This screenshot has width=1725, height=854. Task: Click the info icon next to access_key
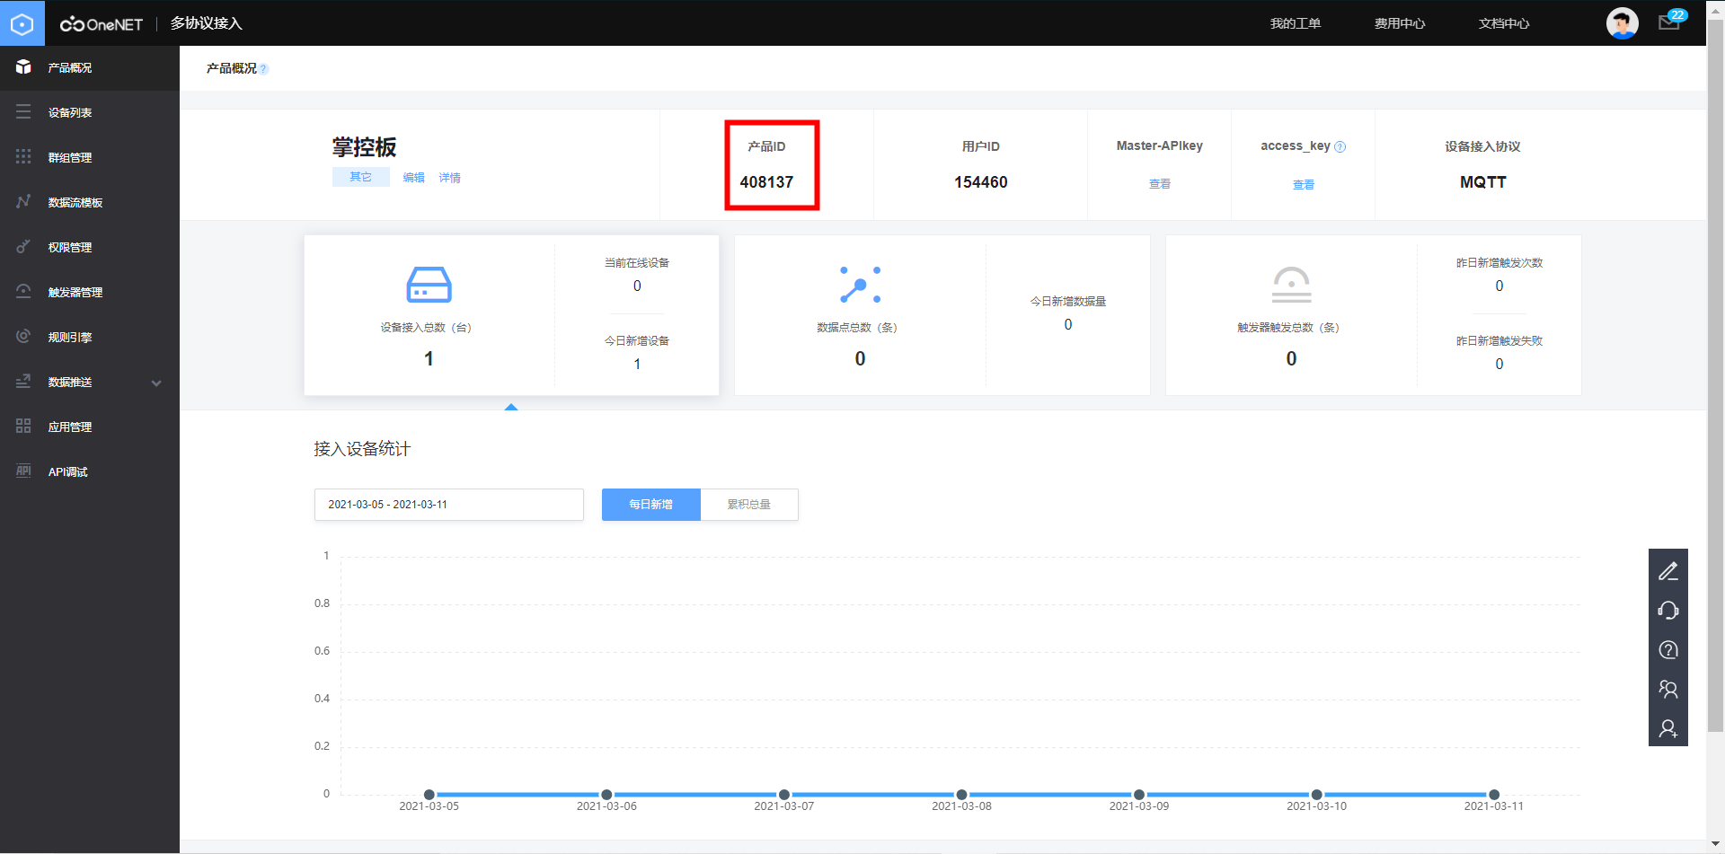[x=1340, y=146]
